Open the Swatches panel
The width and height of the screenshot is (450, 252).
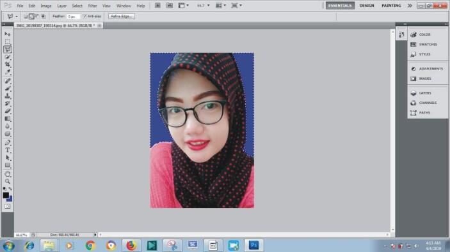(428, 44)
